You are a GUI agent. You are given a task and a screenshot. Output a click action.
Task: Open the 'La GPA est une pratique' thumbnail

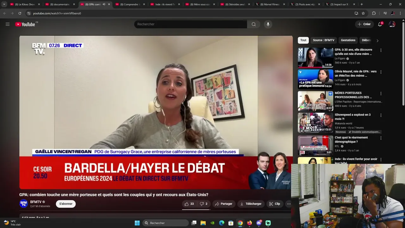click(315, 79)
